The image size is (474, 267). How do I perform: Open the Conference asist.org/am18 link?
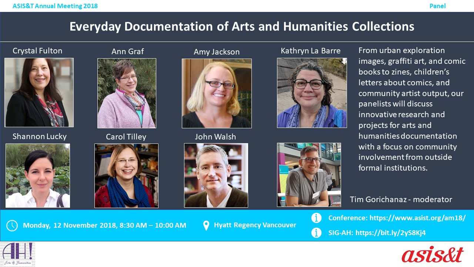[417, 218]
